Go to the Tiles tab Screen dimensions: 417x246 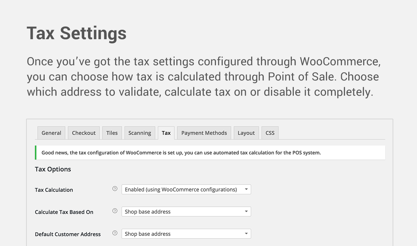pos(112,133)
